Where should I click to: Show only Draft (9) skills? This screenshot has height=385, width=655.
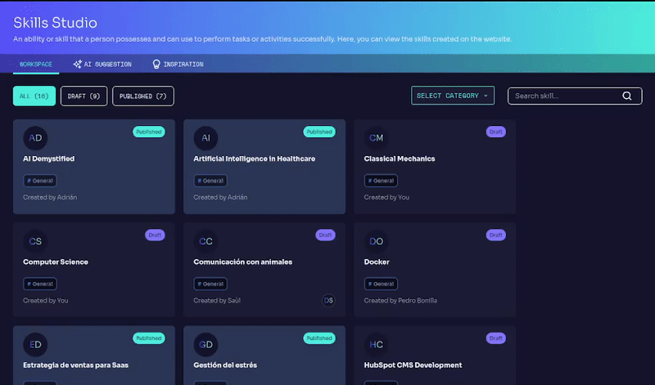(x=84, y=96)
